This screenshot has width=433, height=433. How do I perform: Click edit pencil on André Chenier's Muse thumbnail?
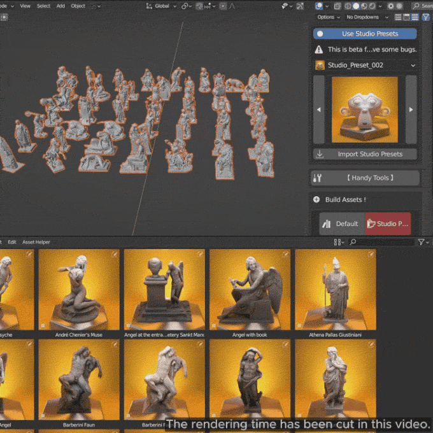(115, 254)
